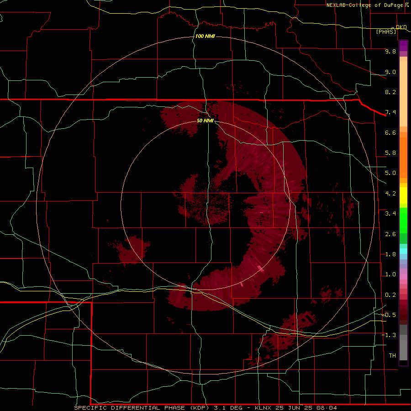Click the yellow segment of the color bar

pos(403,195)
